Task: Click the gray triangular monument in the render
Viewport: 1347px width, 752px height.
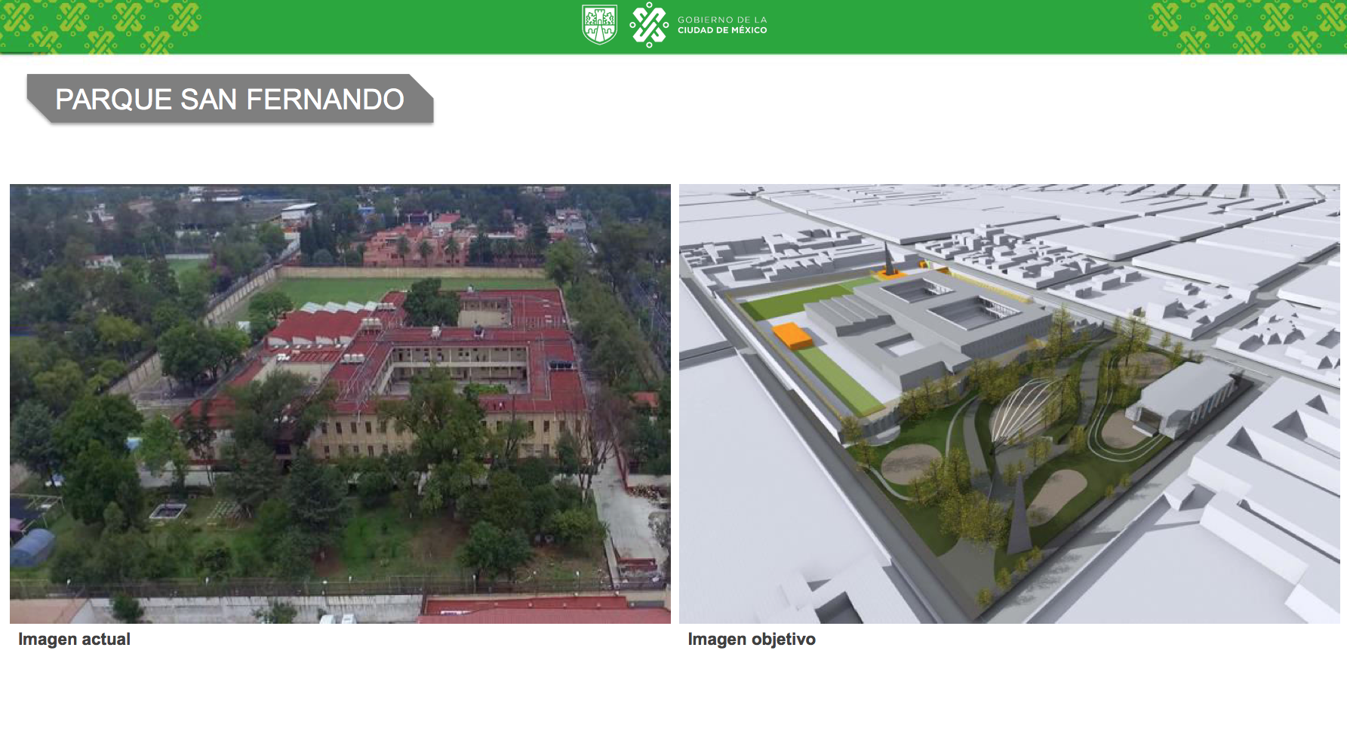Action: 1018,519
